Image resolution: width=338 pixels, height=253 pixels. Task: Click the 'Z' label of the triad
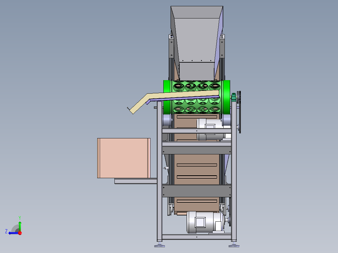[x=6, y=231]
